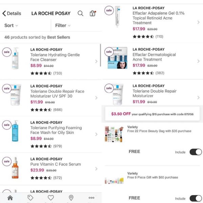Open Effaclar Adapalene Gel 0.1% listing
This screenshot has height=203, width=203.
pos(152,22)
